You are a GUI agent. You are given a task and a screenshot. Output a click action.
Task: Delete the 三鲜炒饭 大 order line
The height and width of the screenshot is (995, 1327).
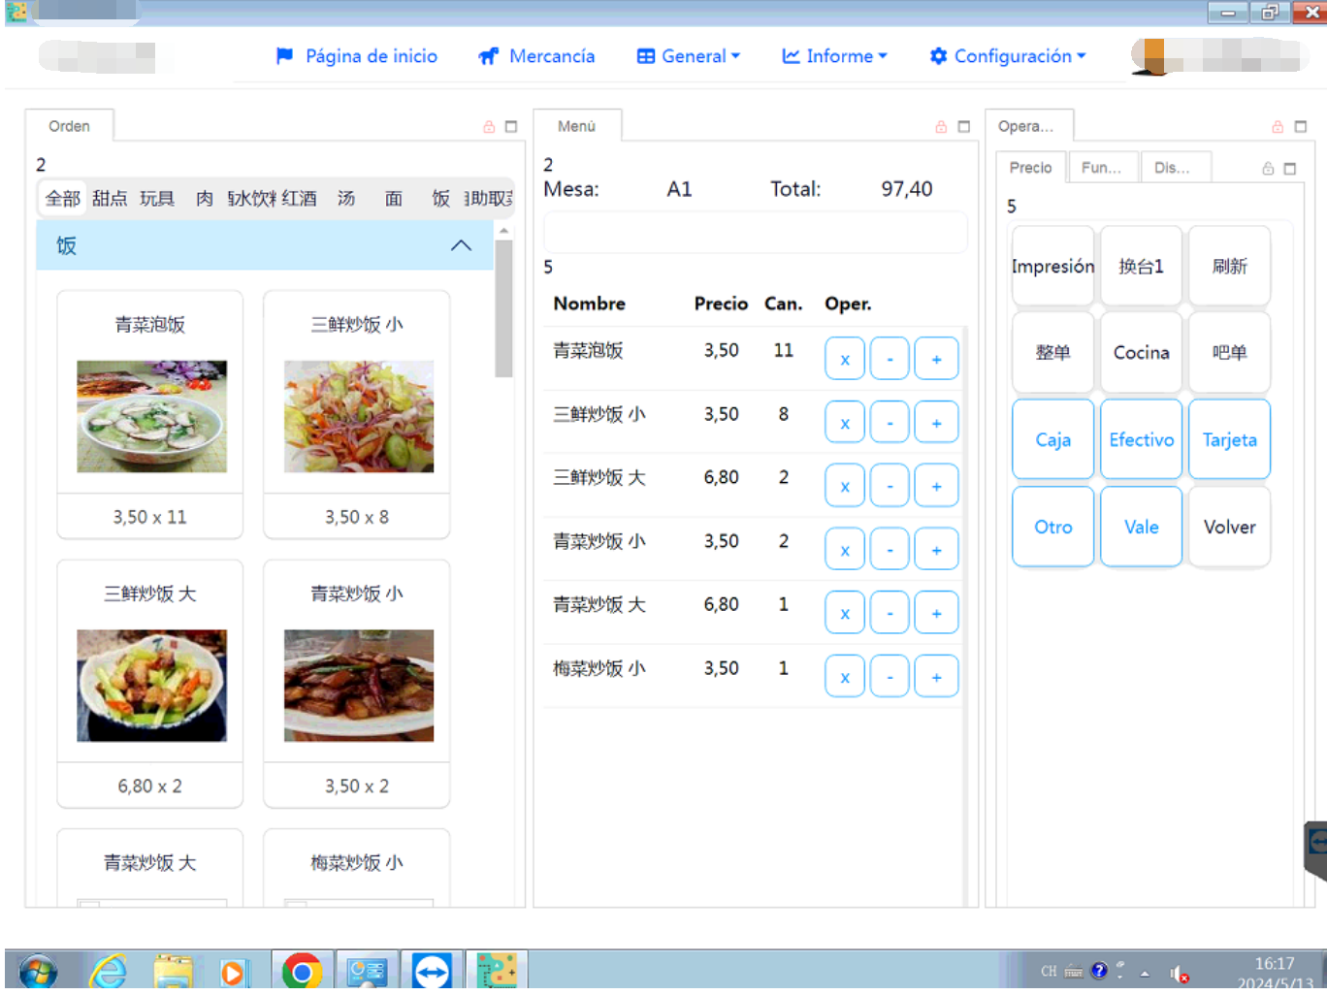845,486
